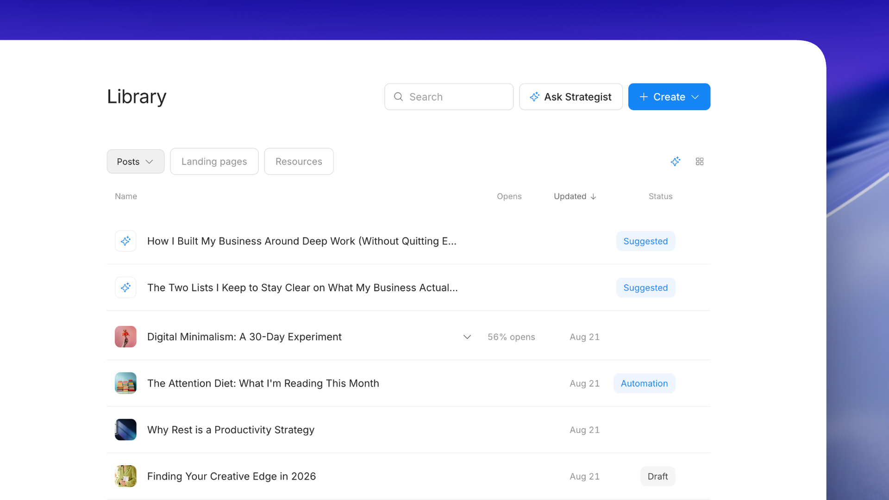
Task: Focus the Search input field
Action: [449, 97]
